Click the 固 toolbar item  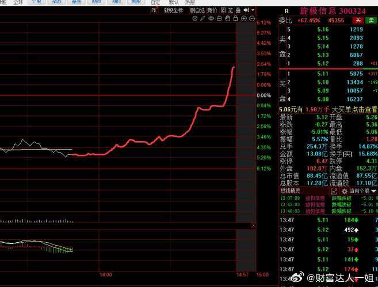[223, 10]
